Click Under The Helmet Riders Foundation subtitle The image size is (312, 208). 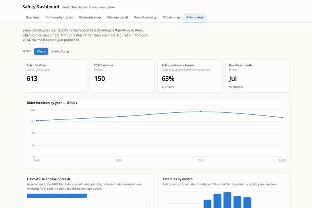pyautogui.click(x=88, y=7)
